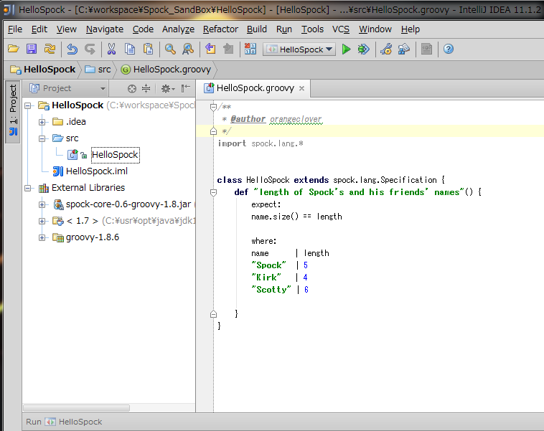Image resolution: width=544 pixels, height=431 pixels.
Task: Open the Project panel gear settings
Action: [x=166, y=88]
